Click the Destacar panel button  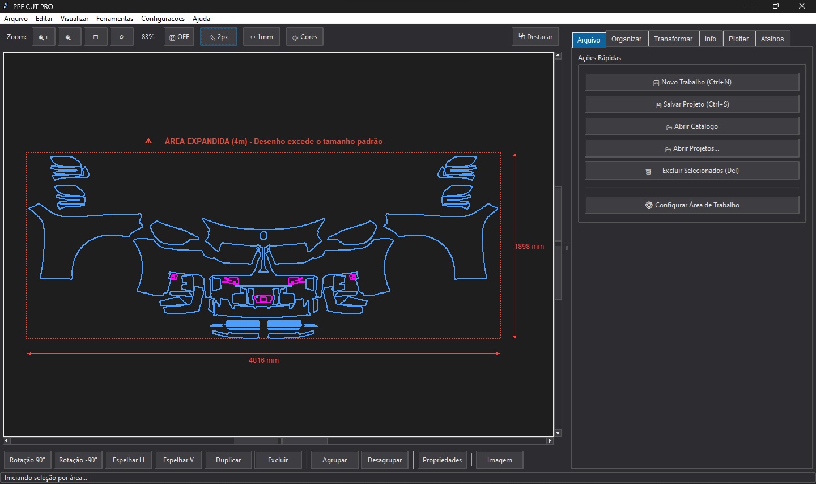[535, 37]
